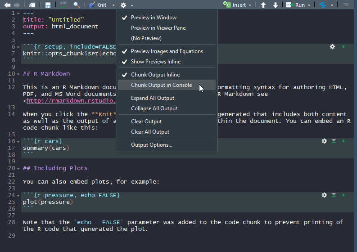The width and height of the screenshot is (357, 252).
Task: Go to previous chunk up arrow
Action: point(263,5)
